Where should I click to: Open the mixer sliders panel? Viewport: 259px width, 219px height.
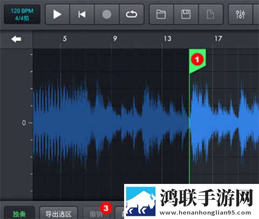[x=241, y=15]
